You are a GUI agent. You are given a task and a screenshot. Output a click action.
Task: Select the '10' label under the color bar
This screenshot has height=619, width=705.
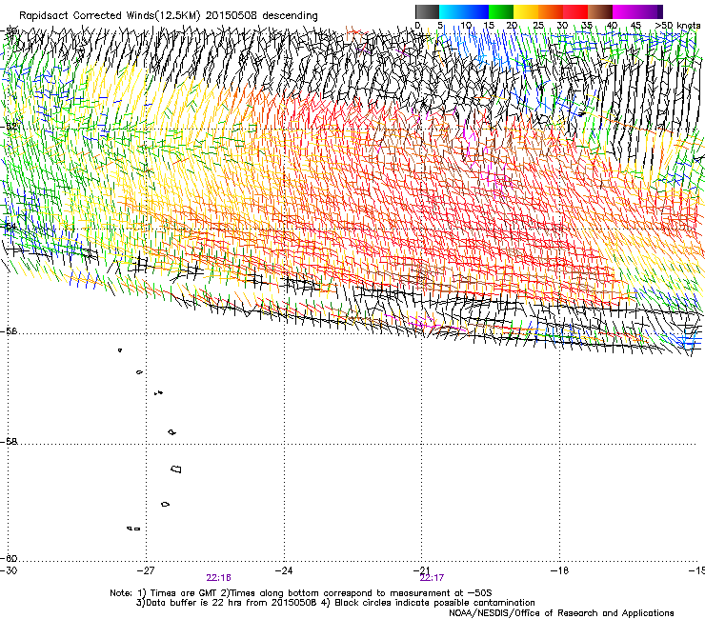click(x=466, y=25)
